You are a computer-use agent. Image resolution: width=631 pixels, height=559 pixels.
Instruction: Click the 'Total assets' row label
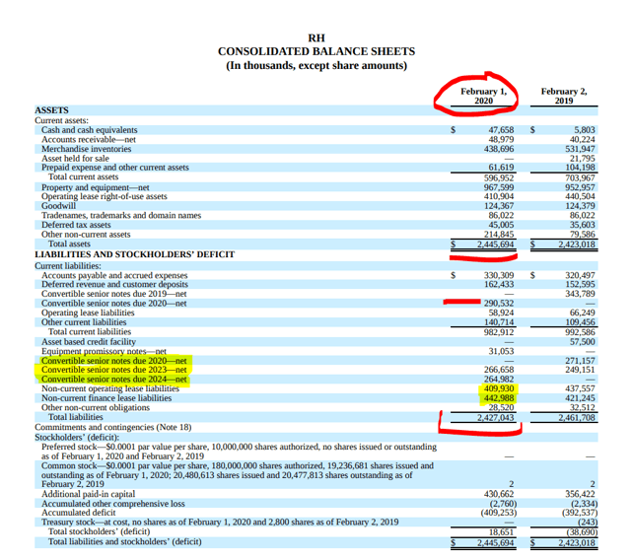69,244
